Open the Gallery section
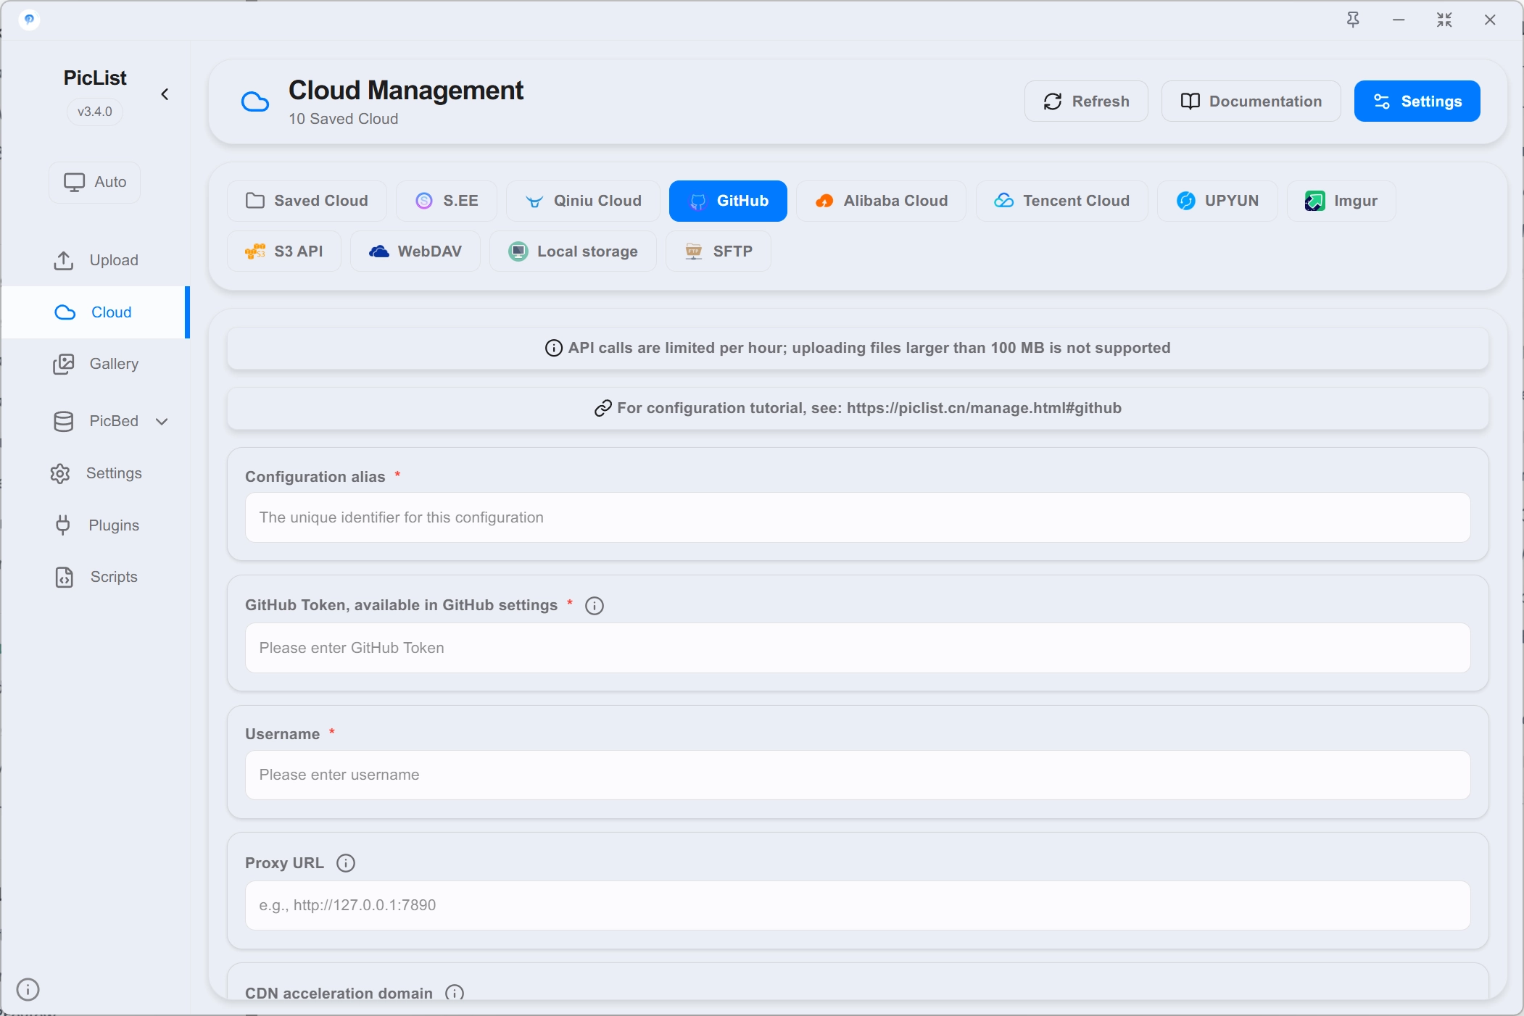The height and width of the screenshot is (1016, 1524). (96, 364)
